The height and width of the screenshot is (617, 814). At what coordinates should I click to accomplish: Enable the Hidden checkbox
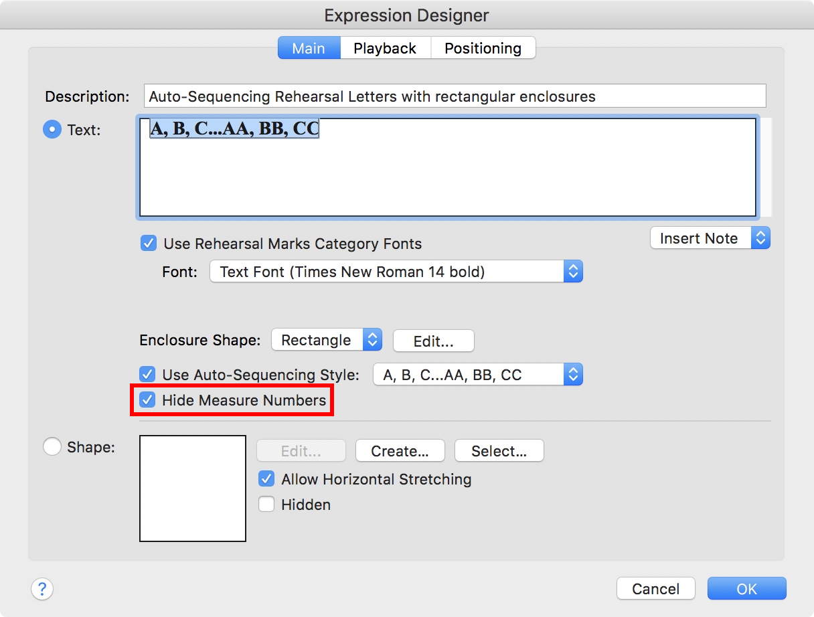[x=266, y=505]
